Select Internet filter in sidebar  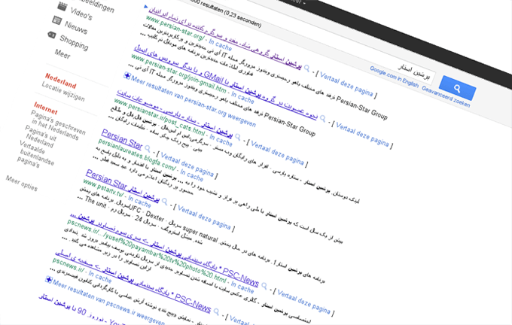point(45,108)
